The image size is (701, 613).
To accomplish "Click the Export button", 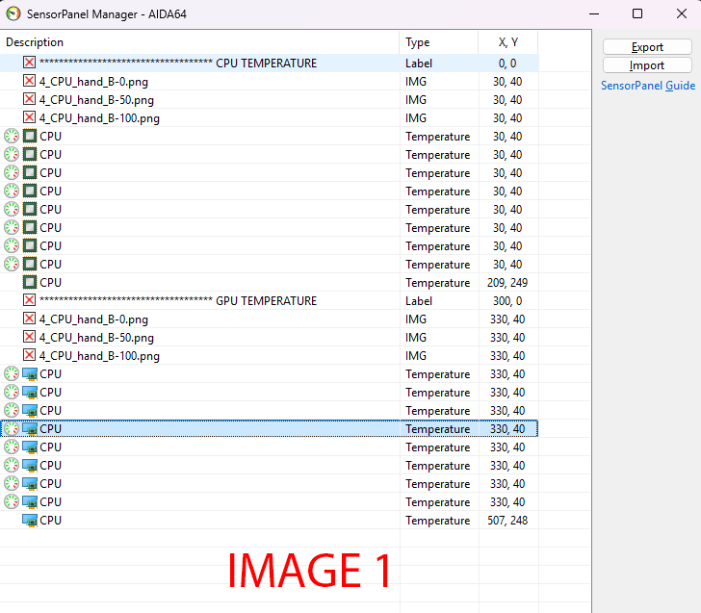I will pyautogui.click(x=647, y=47).
